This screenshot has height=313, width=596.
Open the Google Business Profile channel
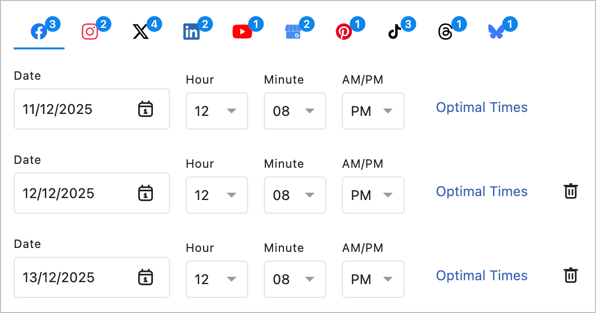point(294,31)
